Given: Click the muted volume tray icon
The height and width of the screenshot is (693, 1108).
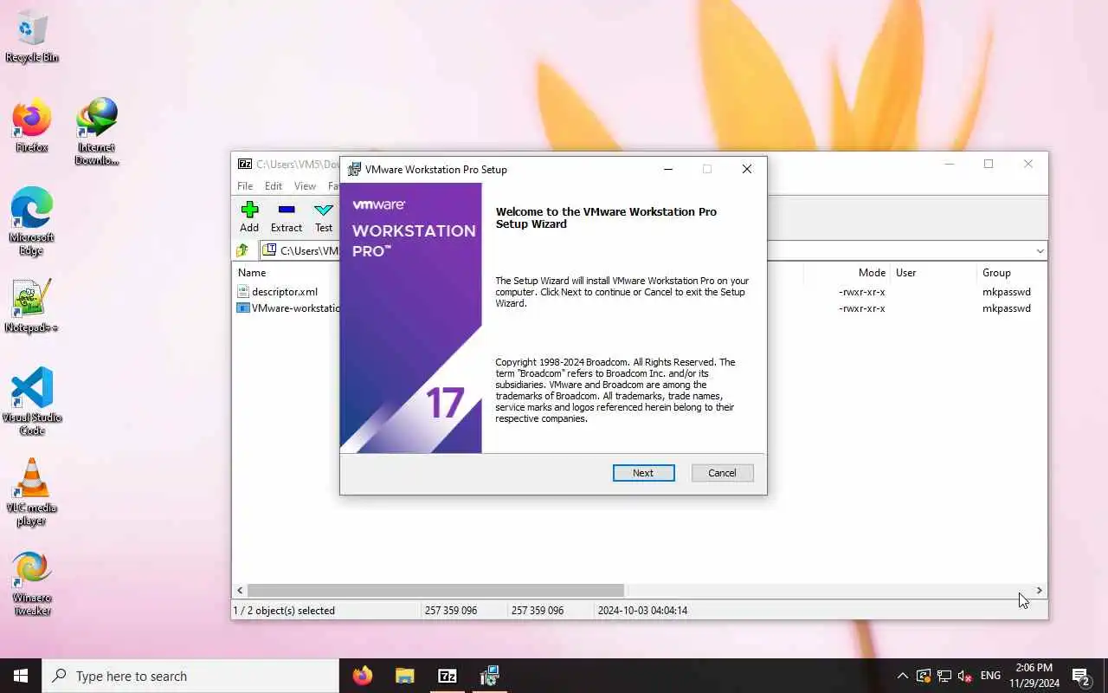Looking at the screenshot, I should click(965, 676).
